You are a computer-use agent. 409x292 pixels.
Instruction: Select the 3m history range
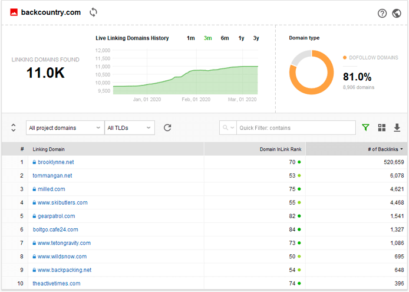(x=207, y=38)
